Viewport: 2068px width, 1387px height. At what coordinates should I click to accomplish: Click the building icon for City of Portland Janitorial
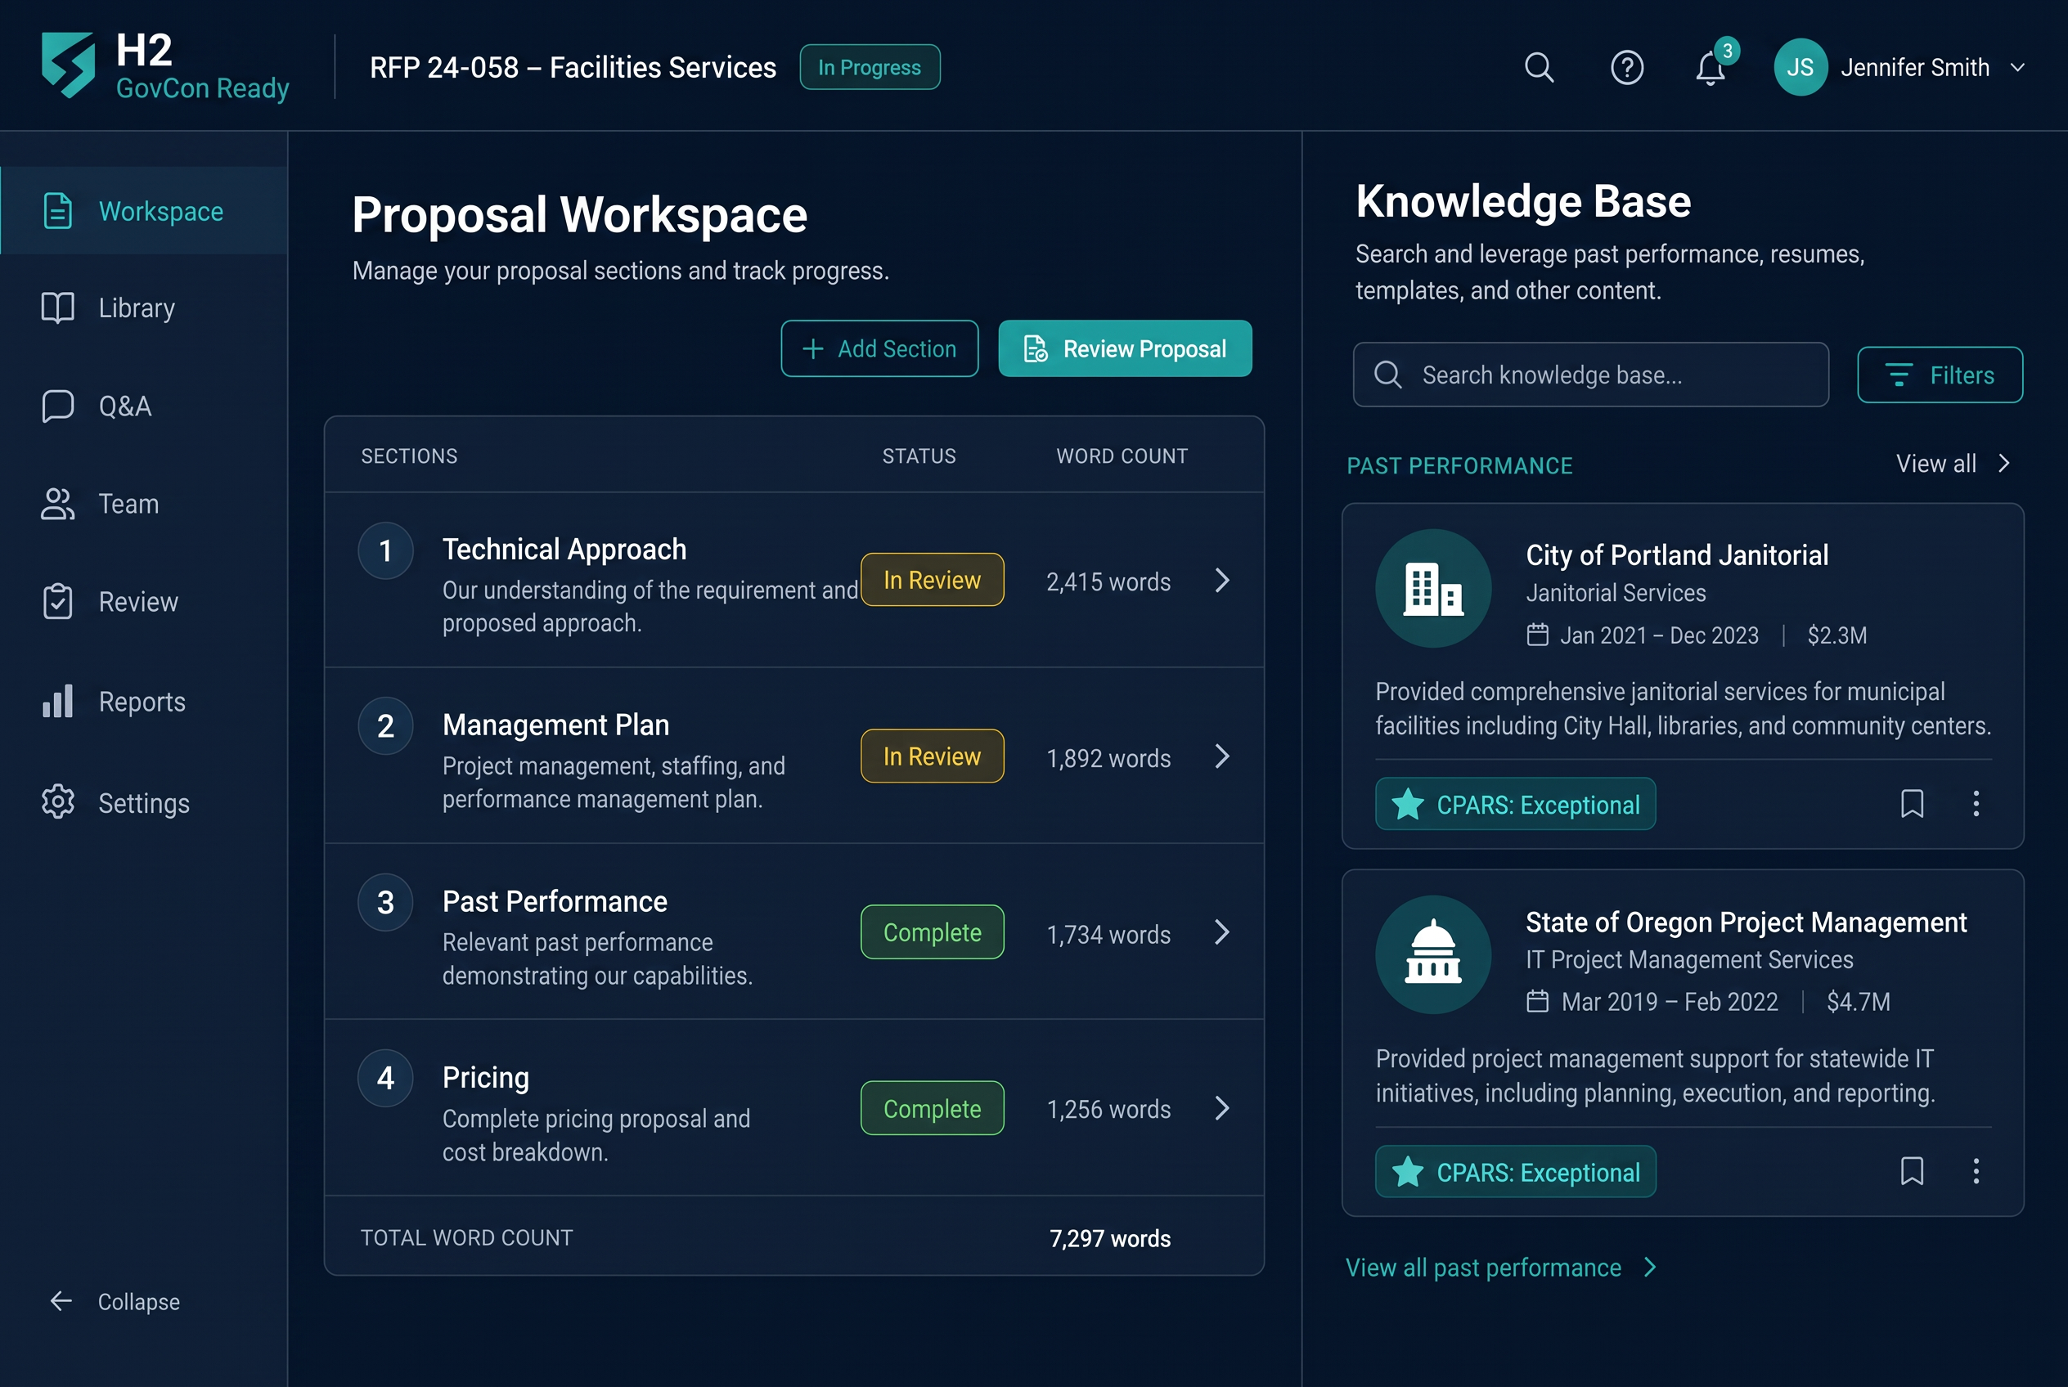point(1432,588)
